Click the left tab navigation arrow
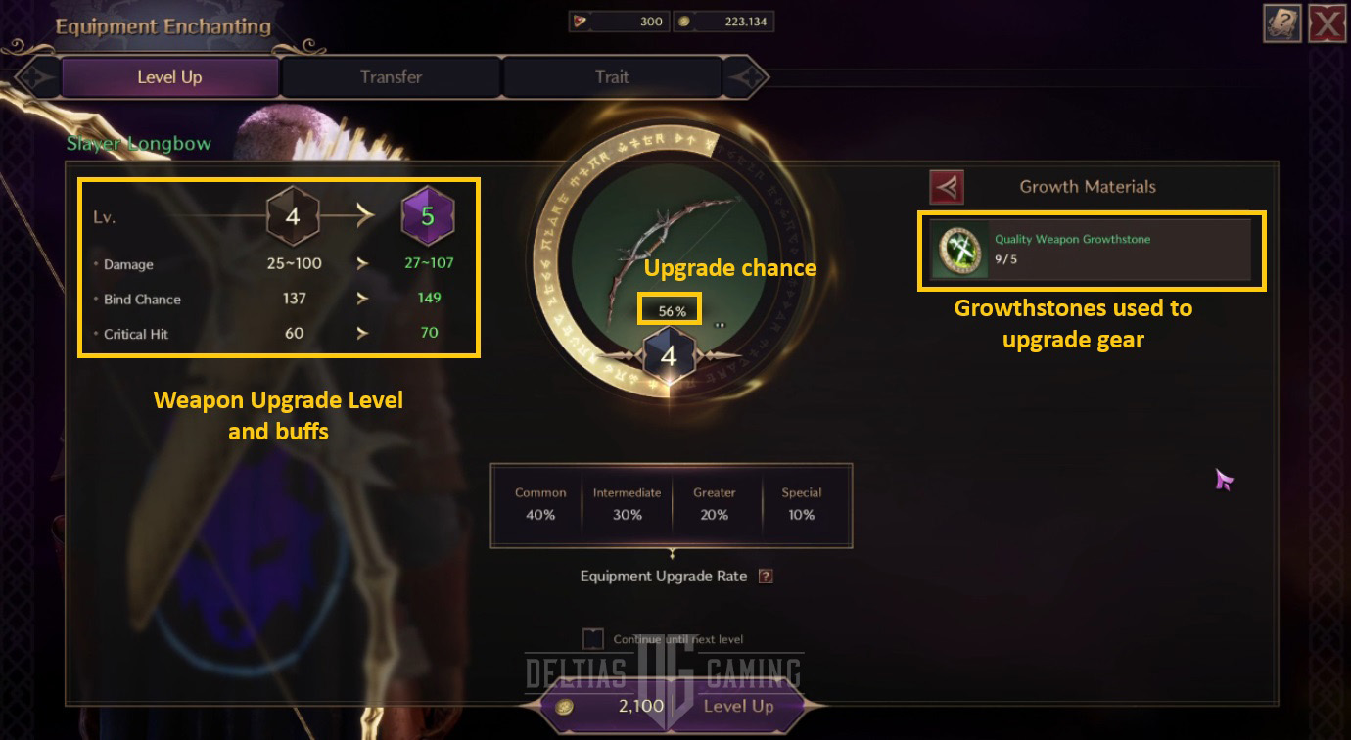The width and height of the screenshot is (1351, 740). coord(37,78)
